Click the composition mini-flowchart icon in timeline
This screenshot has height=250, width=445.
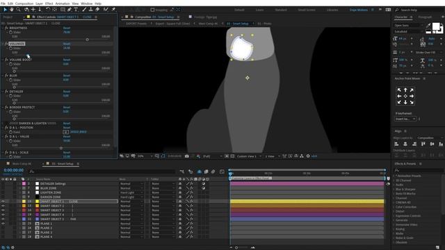click(182, 172)
